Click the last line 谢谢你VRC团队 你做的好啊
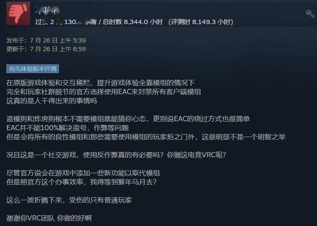 pyautogui.click(x=49, y=218)
